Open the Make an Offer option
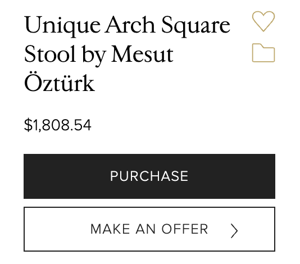300x264 pixels. click(149, 229)
